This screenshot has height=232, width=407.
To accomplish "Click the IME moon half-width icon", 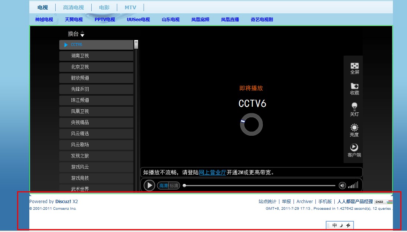I will click(341, 225).
